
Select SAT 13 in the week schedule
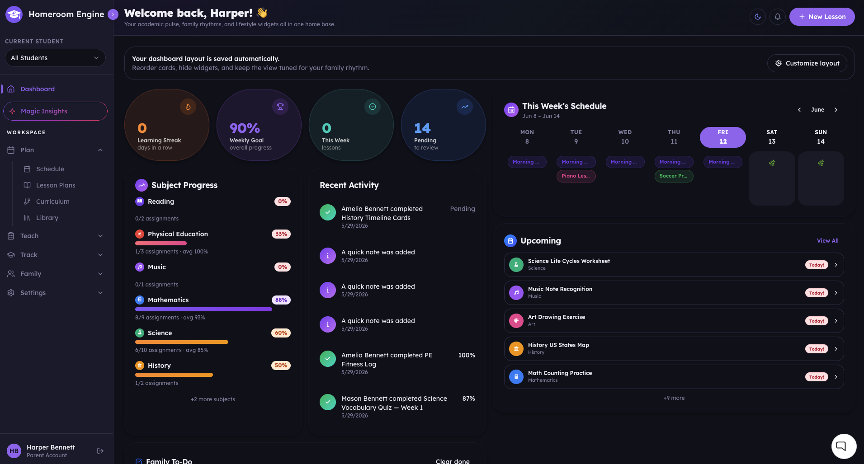[772, 137]
